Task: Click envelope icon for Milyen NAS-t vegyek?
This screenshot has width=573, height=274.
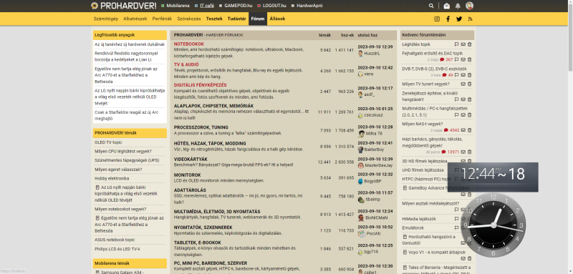Action: tap(463, 130)
